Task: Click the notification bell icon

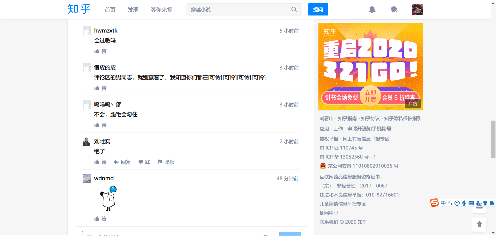Action: [372, 10]
